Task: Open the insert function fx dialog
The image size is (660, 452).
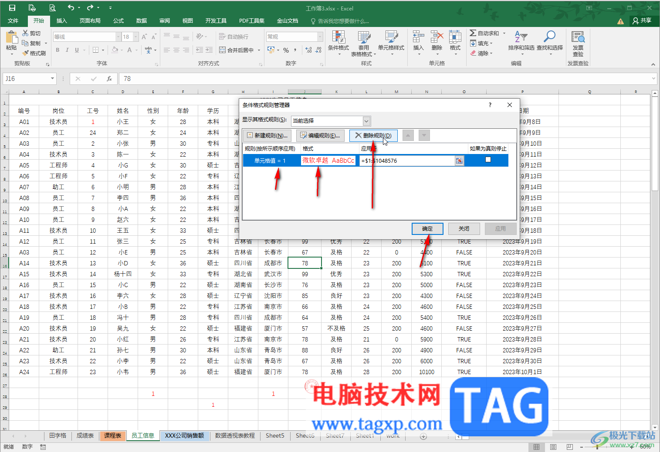Action: coord(109,79)
